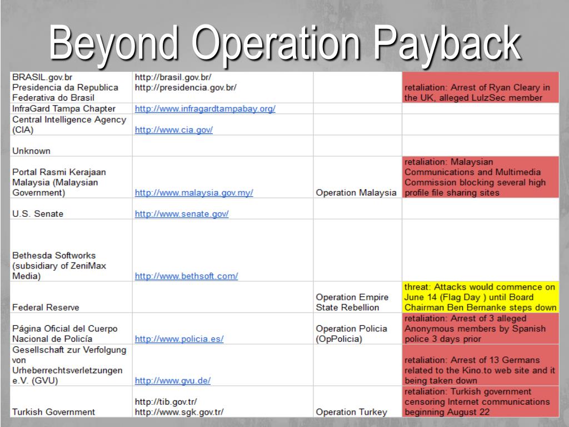Open the www.policia.es link
Viewport: 569px width, 427px height.
click(179, 339)
